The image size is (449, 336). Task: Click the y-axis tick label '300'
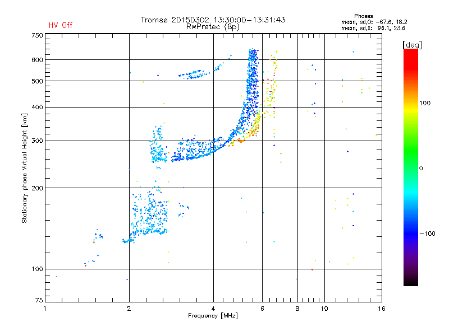click(37, 141)
